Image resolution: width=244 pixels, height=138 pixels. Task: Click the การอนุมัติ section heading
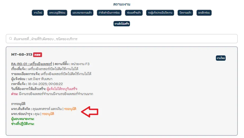(x=18, y=104)
